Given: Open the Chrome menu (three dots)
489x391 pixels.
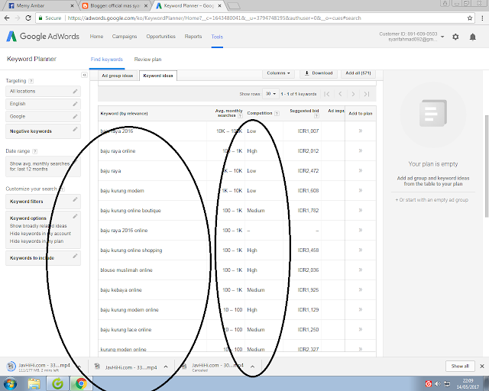Looking at the screenshot, I should point(482,18).
